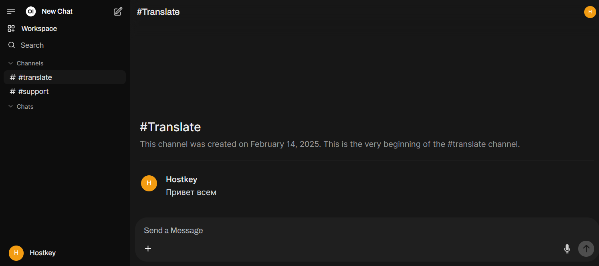Send message with up arrow button
599x266 pixels.
click(x=586, y=249)
